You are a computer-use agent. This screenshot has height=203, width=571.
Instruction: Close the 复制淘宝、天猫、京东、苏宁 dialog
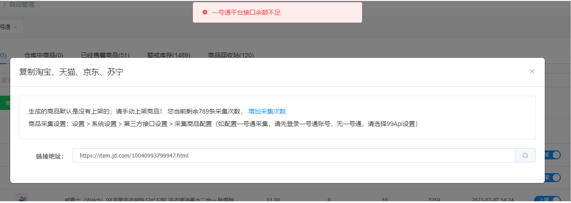pos(532,71)
